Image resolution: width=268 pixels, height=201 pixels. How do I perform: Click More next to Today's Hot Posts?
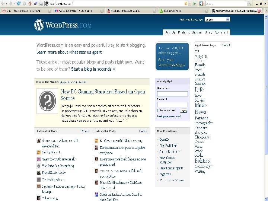click(143, 131)
